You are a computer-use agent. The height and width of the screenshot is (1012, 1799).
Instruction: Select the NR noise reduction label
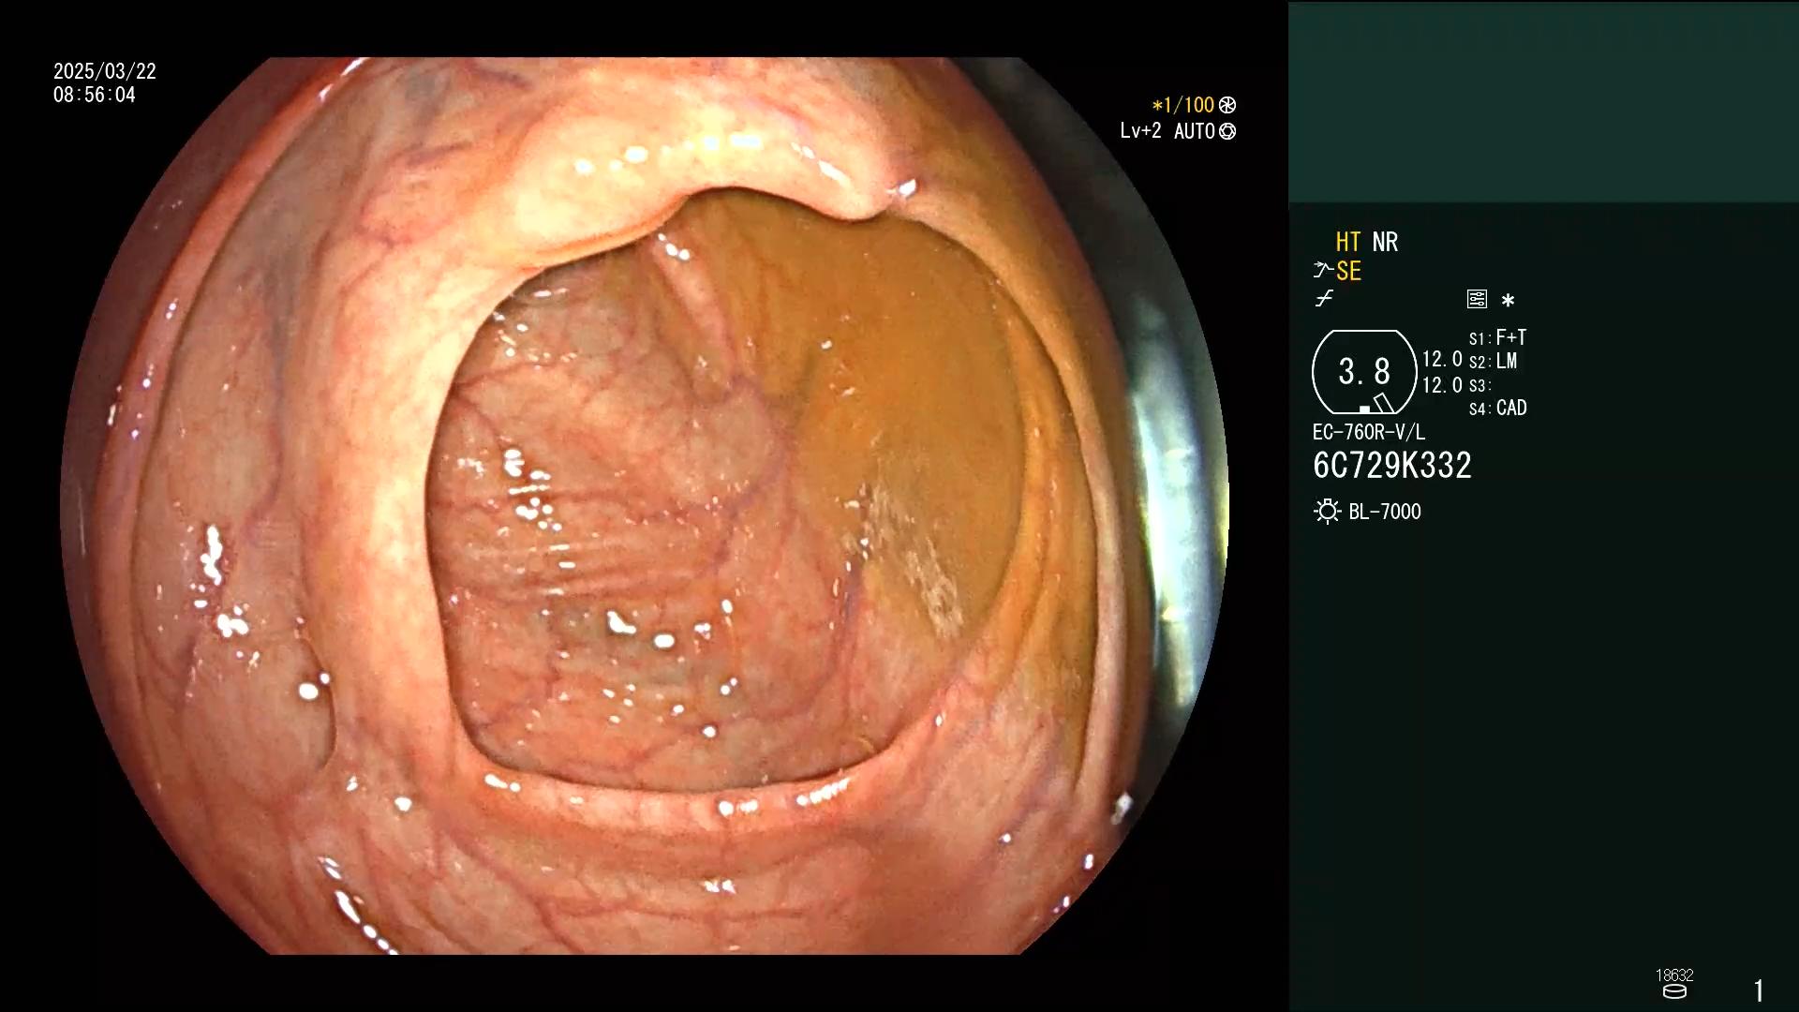[x=1385, y=242]
